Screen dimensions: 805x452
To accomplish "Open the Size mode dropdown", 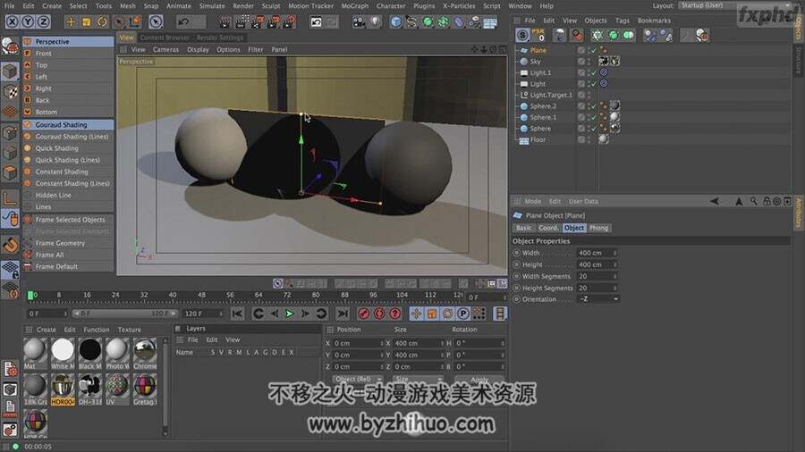I will click(x=418, y=380).
